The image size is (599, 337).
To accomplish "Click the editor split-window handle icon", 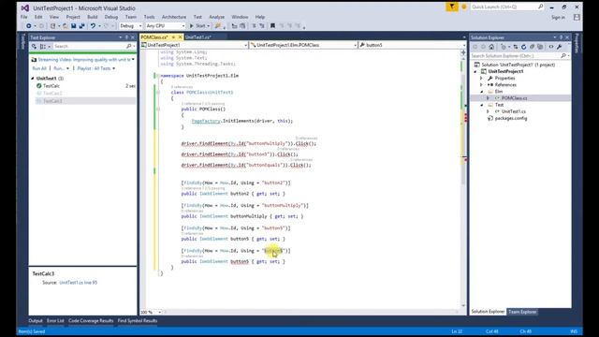I will pos(463,52).
